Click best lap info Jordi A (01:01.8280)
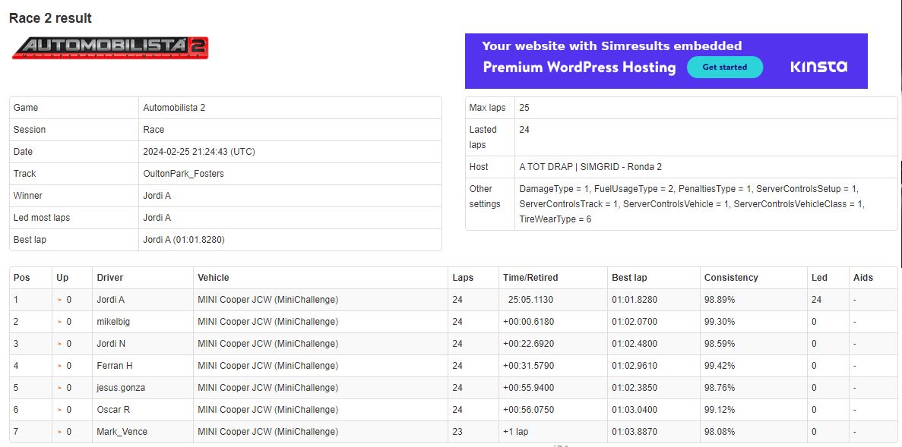This screenshot has height=447, width=902. point(184,240)
